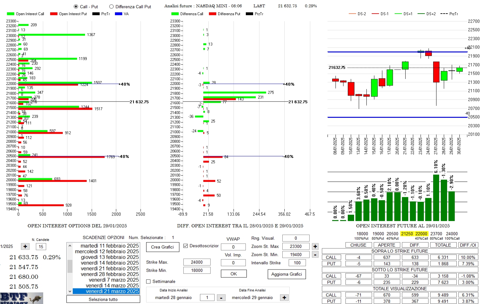Select mercoledì 12 febbraio 2025 expiry
The height and width of the screenshot is (304, 480).
click(x=106, y=252)
